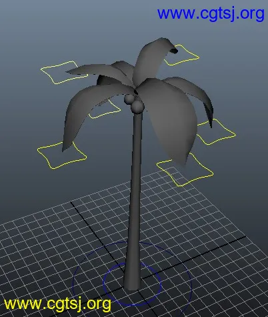Click the yellow www.cgtsj.org watermark text
The height and width of the screenshot is (317, 268).
(x=57, y=304)
